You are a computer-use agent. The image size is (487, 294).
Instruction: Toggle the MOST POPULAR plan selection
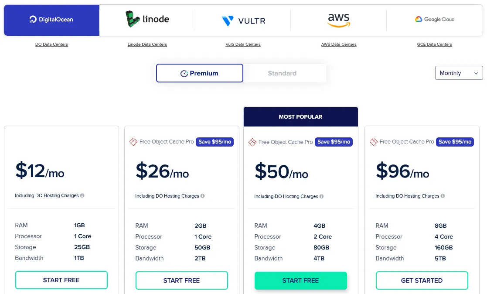point(300,116)
